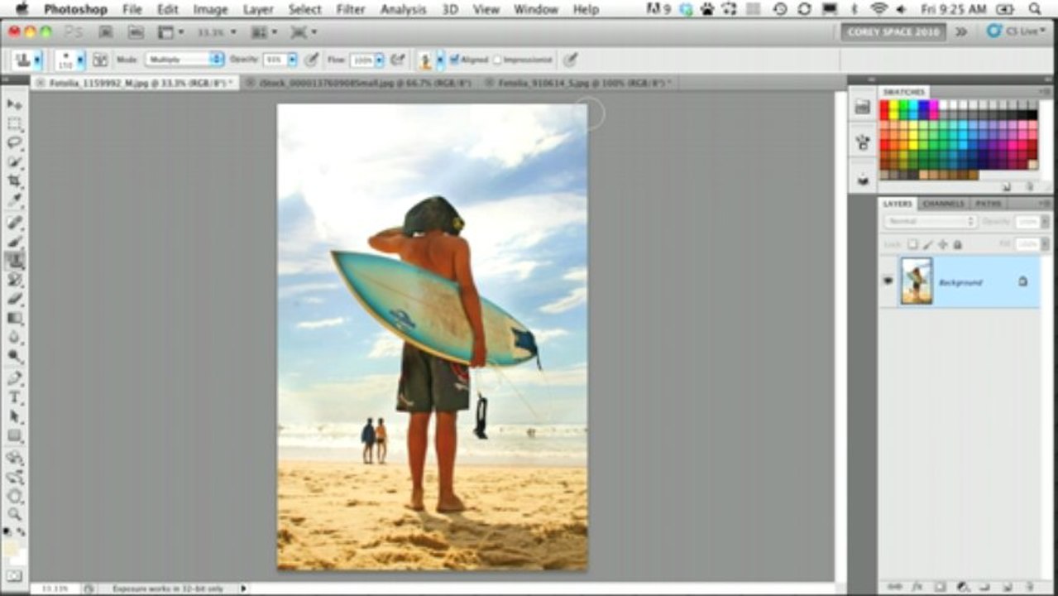Open the Mode dropdown showing Multiply

pyautogui.click(x=184, y=60)
